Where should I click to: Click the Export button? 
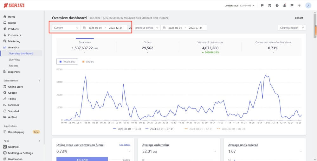coord(299,18)
